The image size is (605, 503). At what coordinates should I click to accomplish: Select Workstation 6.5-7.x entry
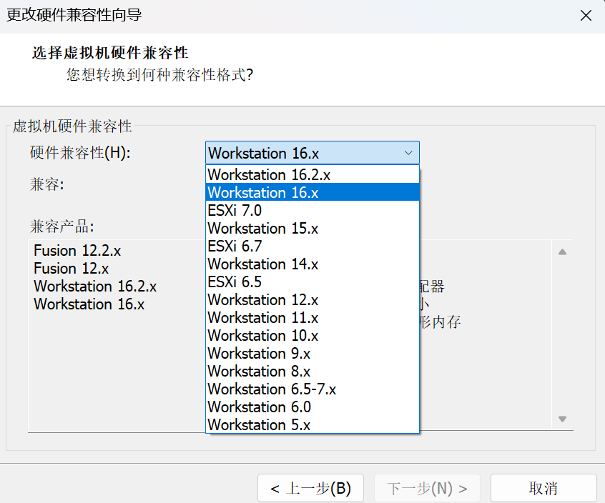[312, 389]
